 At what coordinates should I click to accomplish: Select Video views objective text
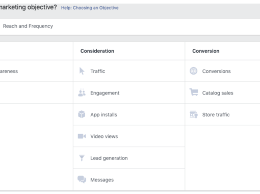[x=104, y=137]
